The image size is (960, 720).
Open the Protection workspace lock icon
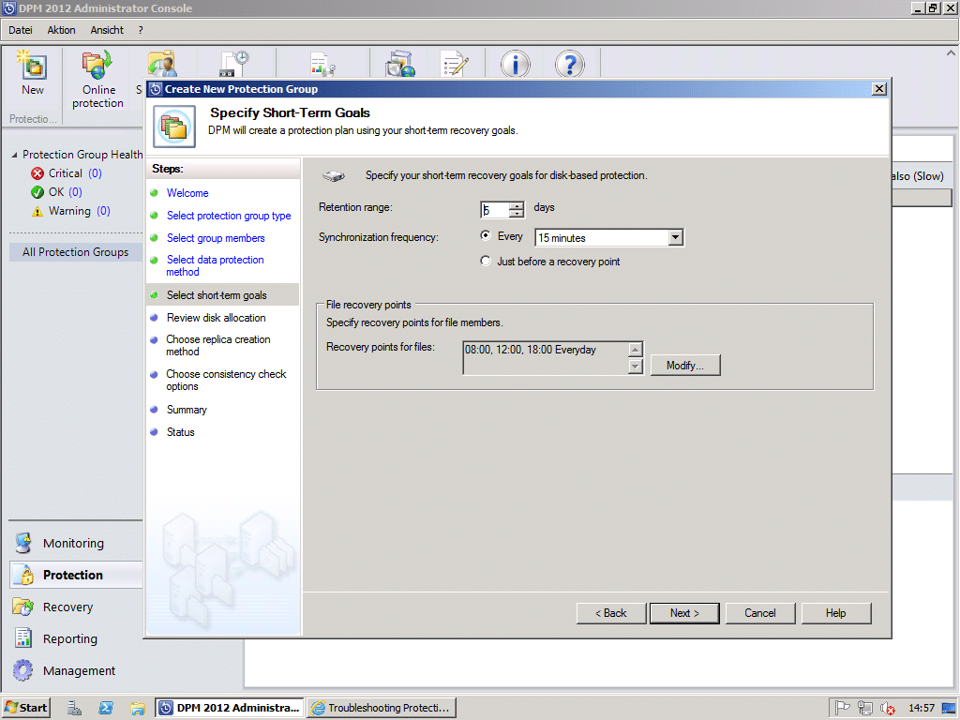coord(25,575)
